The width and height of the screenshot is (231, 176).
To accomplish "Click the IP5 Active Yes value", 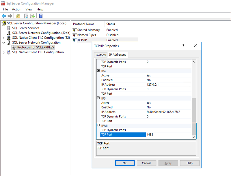I will (148, 103).
